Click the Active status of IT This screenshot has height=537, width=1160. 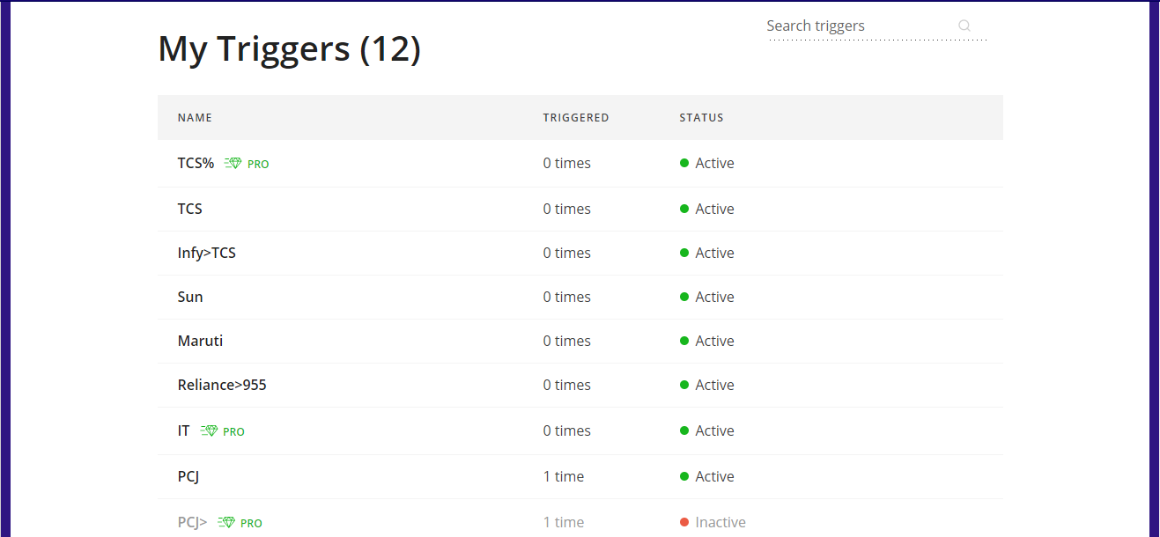[x=714, y=430]
